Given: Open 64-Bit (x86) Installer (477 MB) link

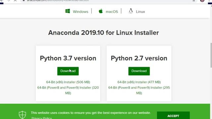Looking at the screenshot, I should click(139, 82).
